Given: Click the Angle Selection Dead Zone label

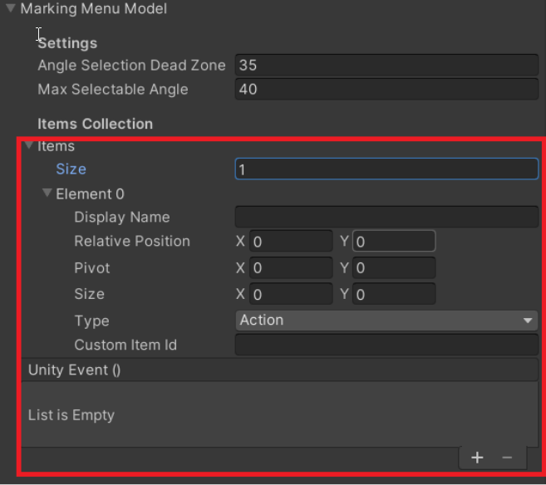Looking at the screenshot, I should (131, 65).
